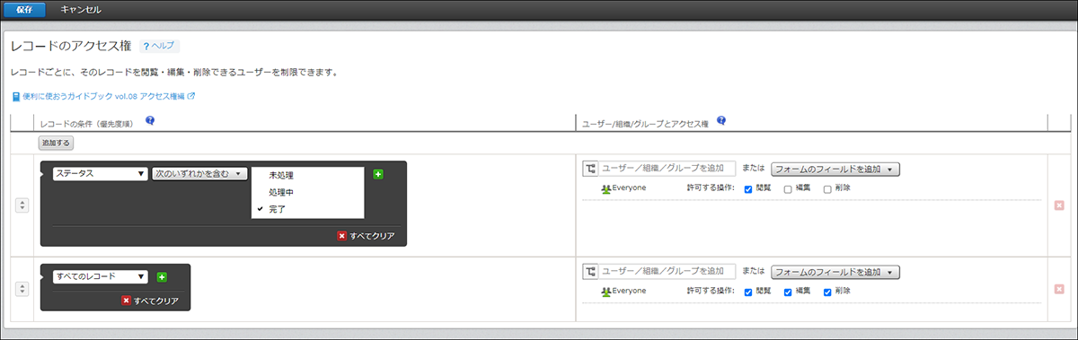Image resolution: width=1078 pixels, height=340 pixels.
Task: Click reorder arrows for the すべてのレコード row
Action: click(23, 289)
